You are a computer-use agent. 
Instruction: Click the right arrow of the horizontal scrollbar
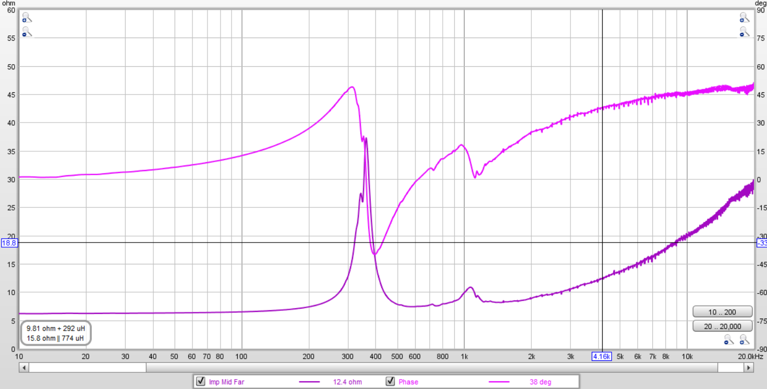pos(749,368)
